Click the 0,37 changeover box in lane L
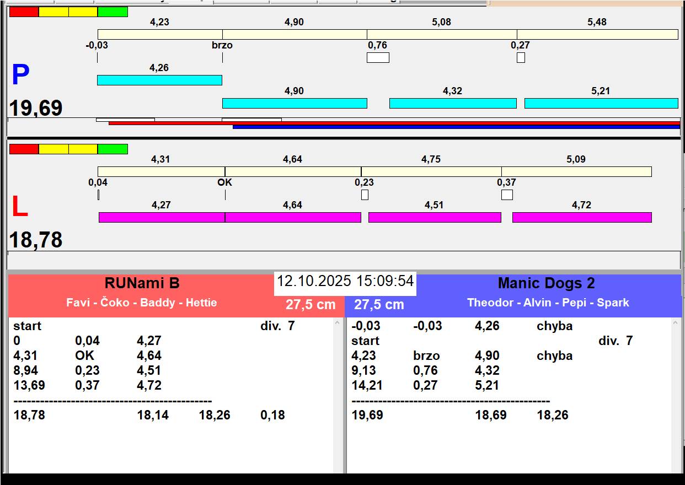This screenshot has width=685, height=485. coord(507,195)
